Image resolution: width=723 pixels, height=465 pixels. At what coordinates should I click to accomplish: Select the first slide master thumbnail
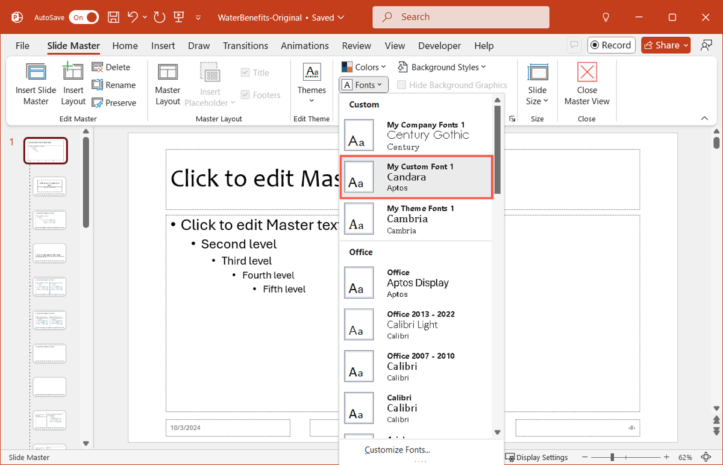pos(46,151)
